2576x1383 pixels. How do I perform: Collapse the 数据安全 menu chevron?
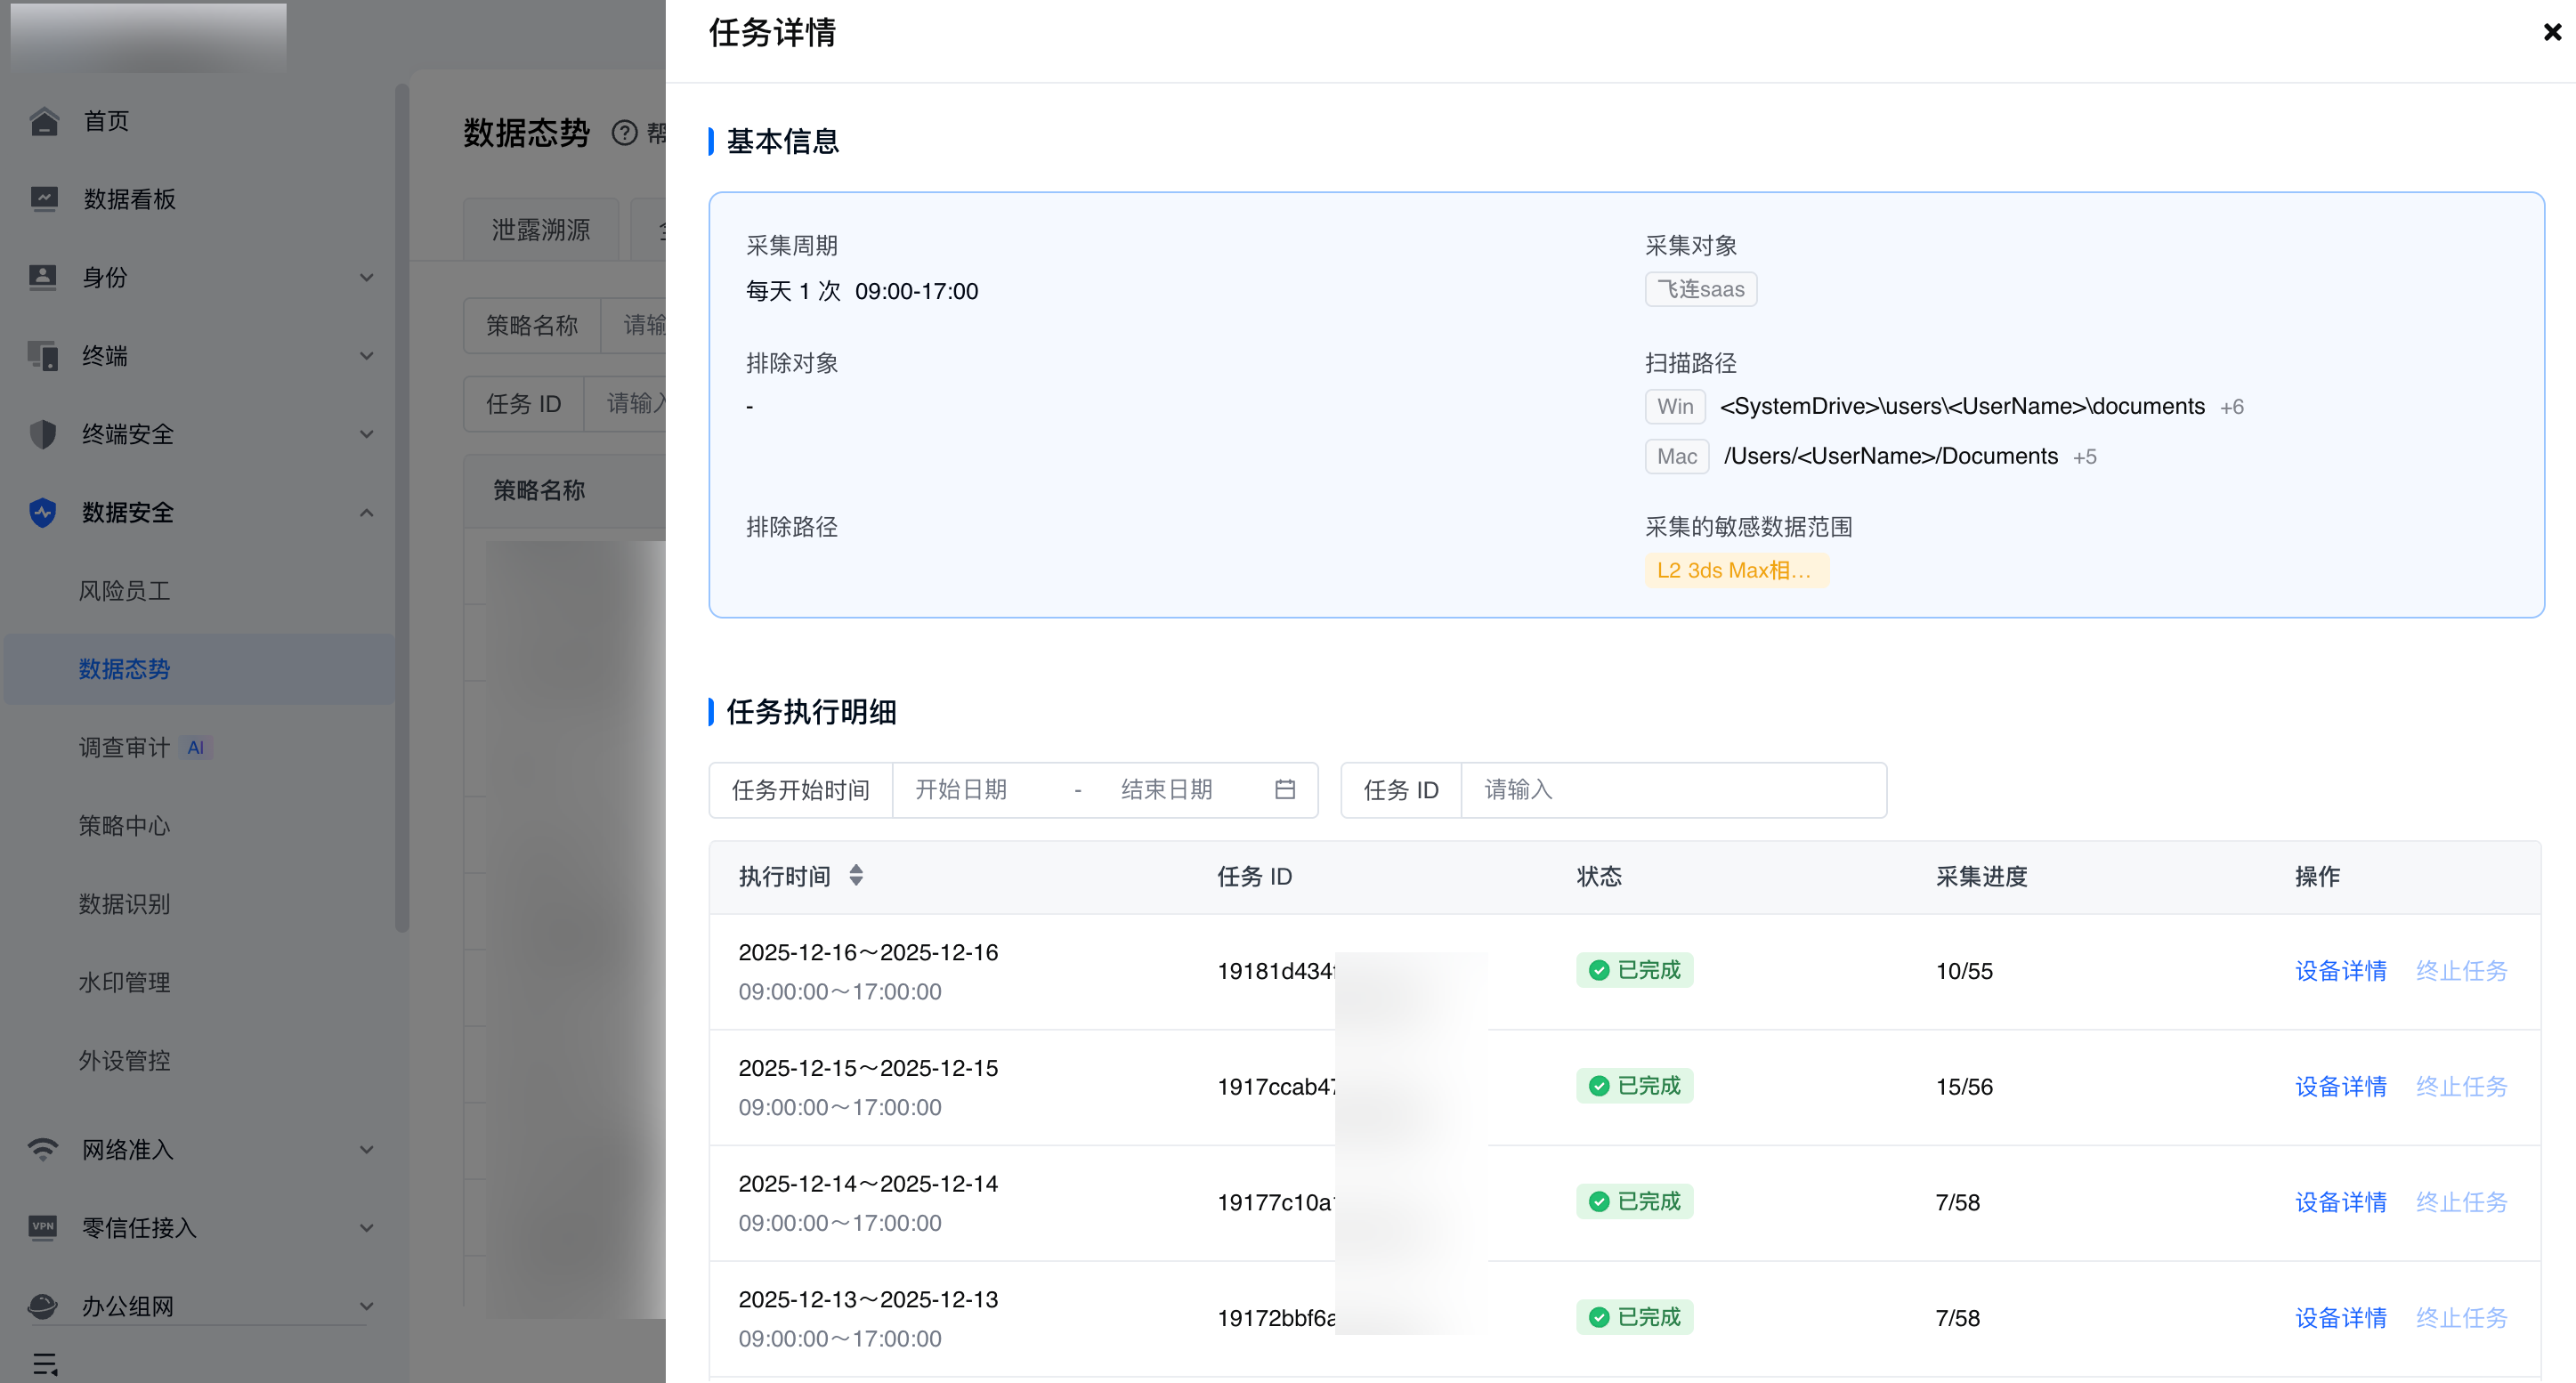pyautogui.click(x=367, y=513)
